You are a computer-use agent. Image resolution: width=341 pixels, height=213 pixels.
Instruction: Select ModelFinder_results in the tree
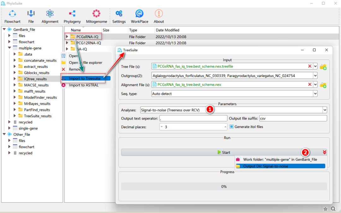(40, 97)
